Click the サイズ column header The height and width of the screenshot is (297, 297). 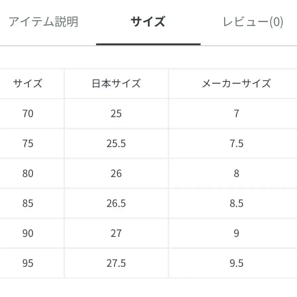point(28,83)
